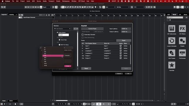This screenshot has height=106, width=189.
Task: Toggle the Externally Clocked checkbox
Action: pyautogui.click(x=82, y=35)
